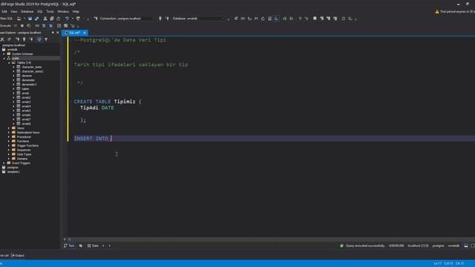Open the SQL menu
This screenshot has height=267, width=475.
coord(39,12)
